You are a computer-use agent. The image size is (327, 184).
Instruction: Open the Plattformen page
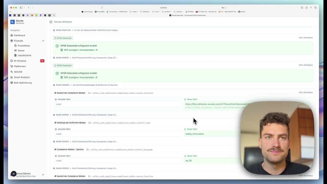click(x=20, y=66)
